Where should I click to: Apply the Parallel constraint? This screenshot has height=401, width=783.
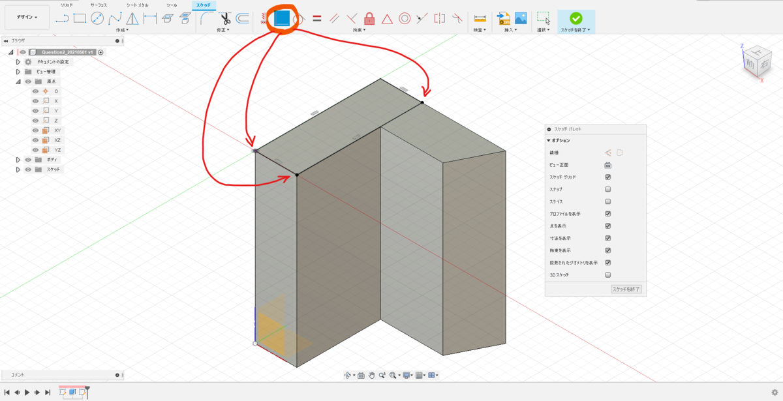click(334, 18)
